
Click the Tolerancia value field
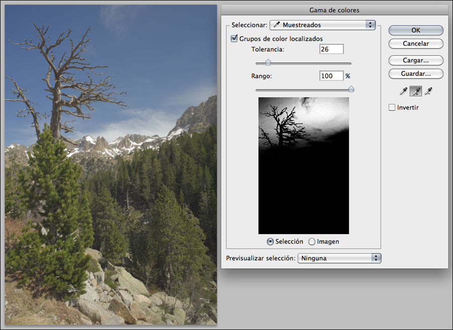tap(331, 49)
